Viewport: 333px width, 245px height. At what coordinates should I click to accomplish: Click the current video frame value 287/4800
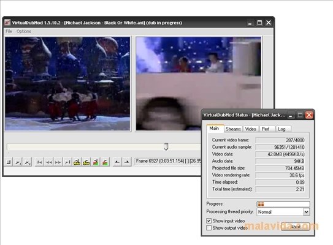click(280, 140)
